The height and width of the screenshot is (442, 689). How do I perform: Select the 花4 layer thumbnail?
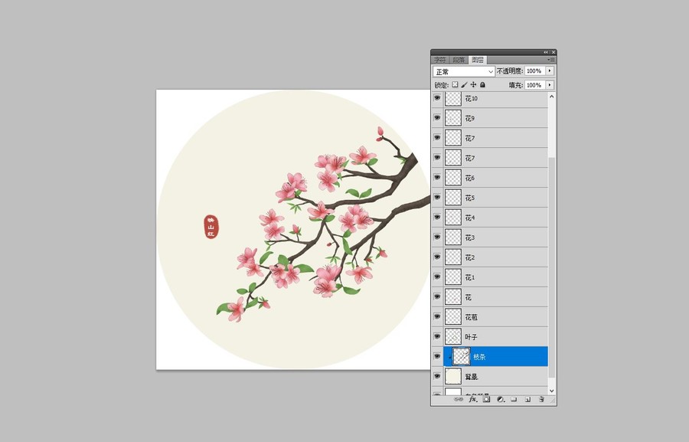pyautogui.click(x=453, y=218)
